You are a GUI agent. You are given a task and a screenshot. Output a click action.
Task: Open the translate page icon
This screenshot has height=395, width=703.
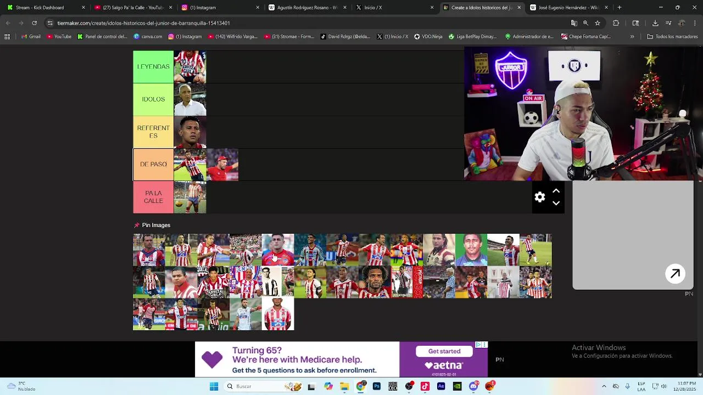click(574, 23)
